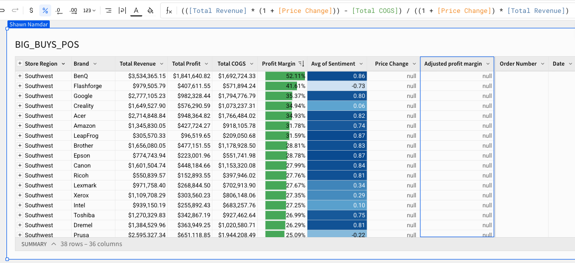The image size is (575, 263).
Task: Open the text color picker (A icon)
Action: click(136, 10)
